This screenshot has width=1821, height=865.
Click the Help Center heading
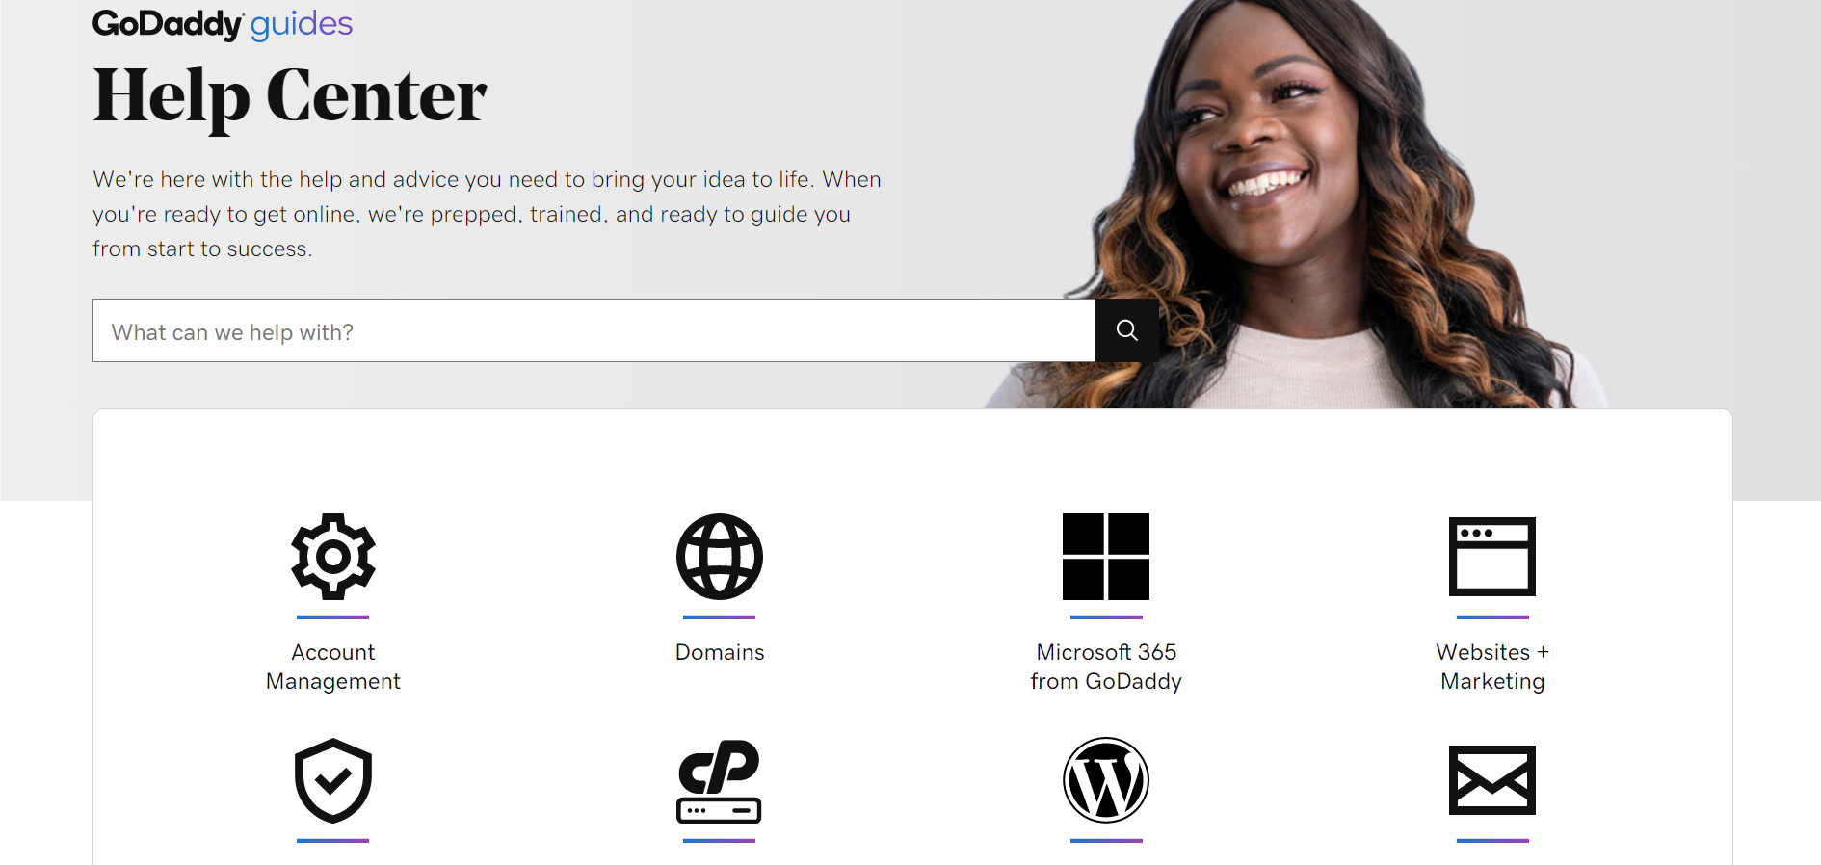[x=290, y=96]
